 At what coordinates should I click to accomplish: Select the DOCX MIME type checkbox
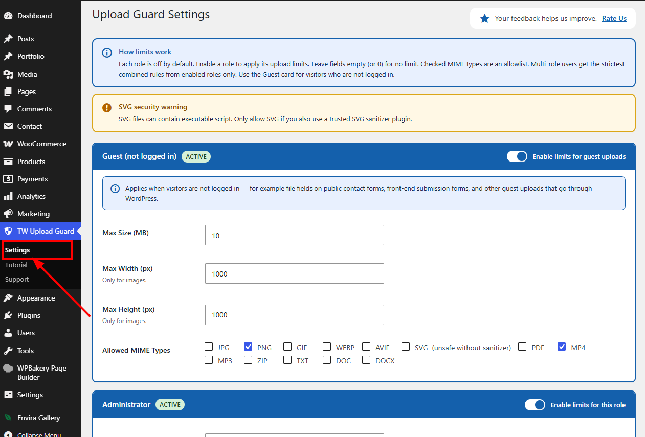[366, 360]
